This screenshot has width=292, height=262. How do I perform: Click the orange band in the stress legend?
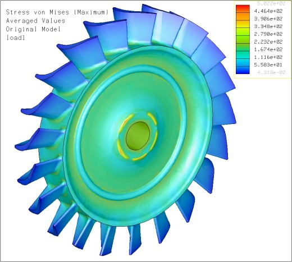(x=243, y=17)
